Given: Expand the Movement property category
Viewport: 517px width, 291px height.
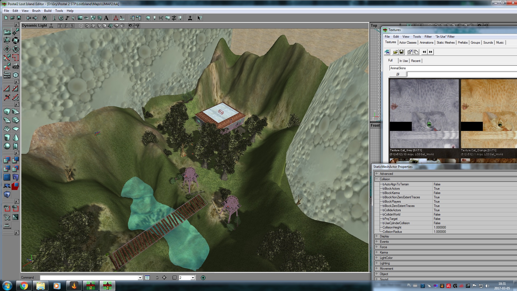Looking at the screenshot, I should pos(377,269).
